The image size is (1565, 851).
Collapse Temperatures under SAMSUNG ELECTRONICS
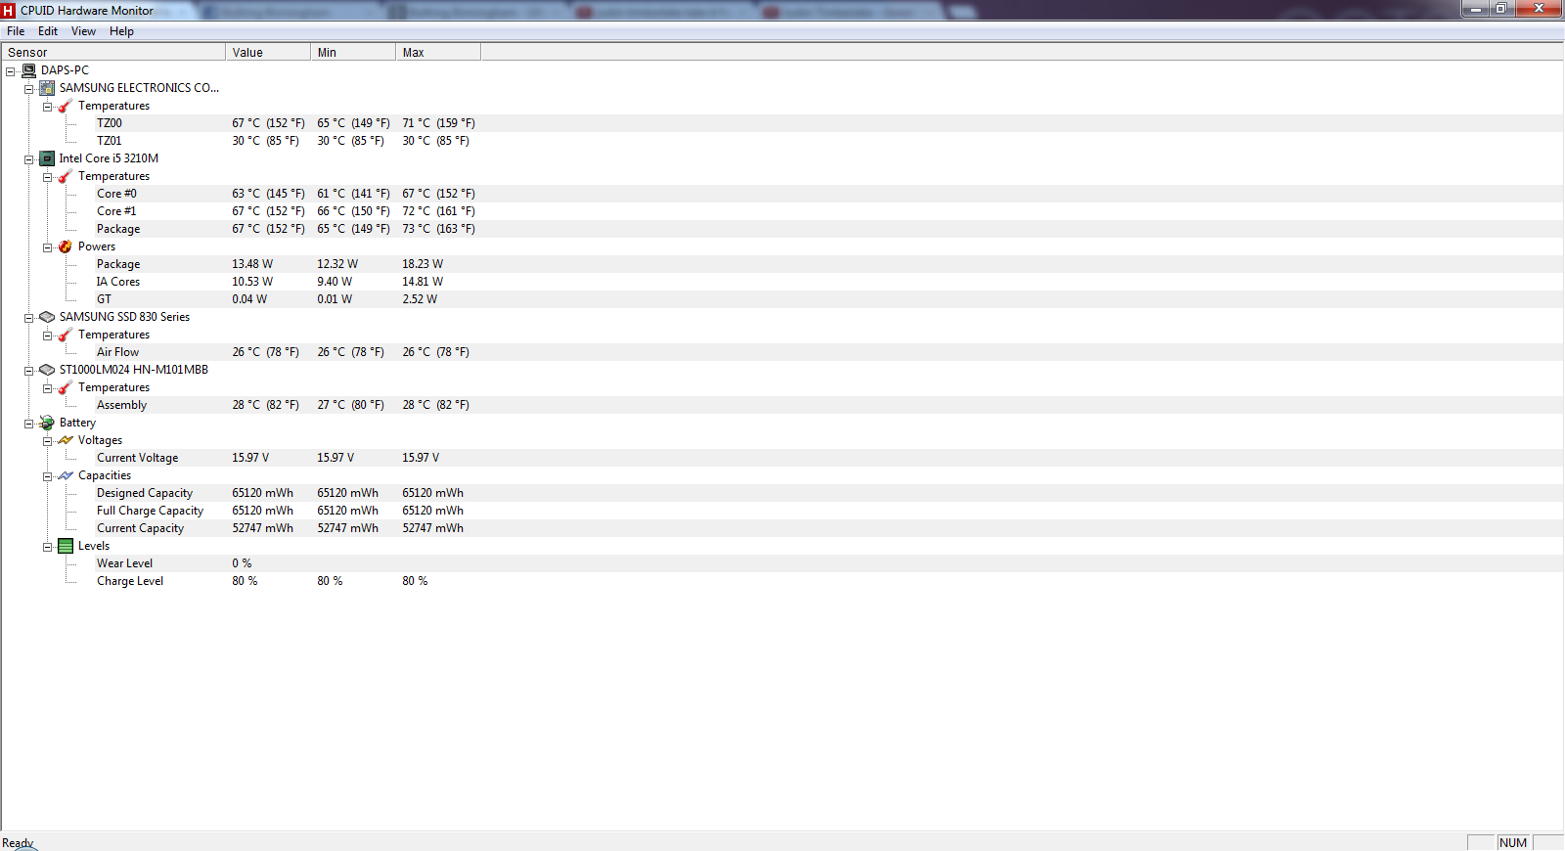click(x=47, y=107)
